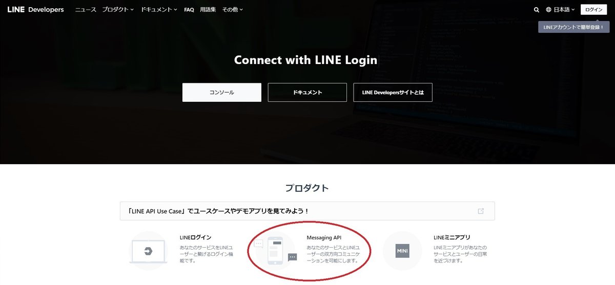Open the FAQ menu item
This screenshot has height=285, width=615.
click(189, 10)
